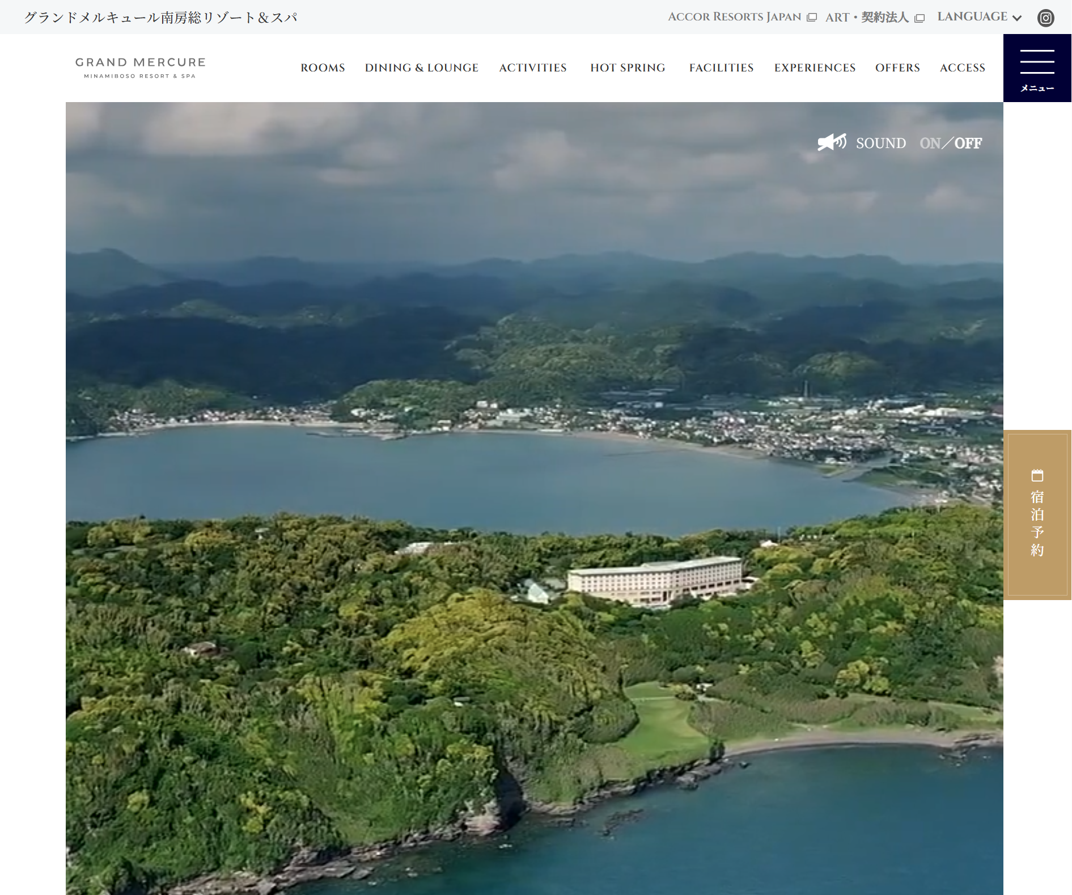Click external-link icon beside Accor Resorts Japan

point(811,18)
